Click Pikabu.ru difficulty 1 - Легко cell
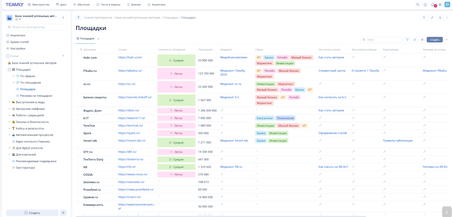The height and width of the screenshot is (217, 453). (x=176, y=74)
